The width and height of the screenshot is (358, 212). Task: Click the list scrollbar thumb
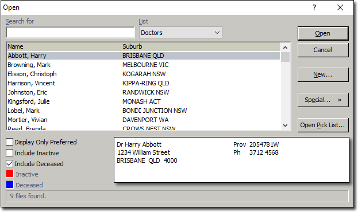(x=285, y=57)
